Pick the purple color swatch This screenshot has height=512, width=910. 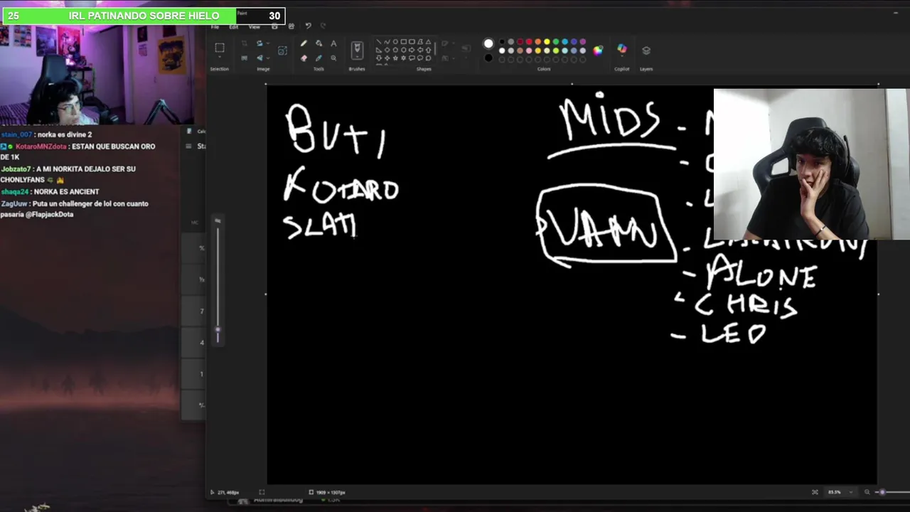point(582,41)
